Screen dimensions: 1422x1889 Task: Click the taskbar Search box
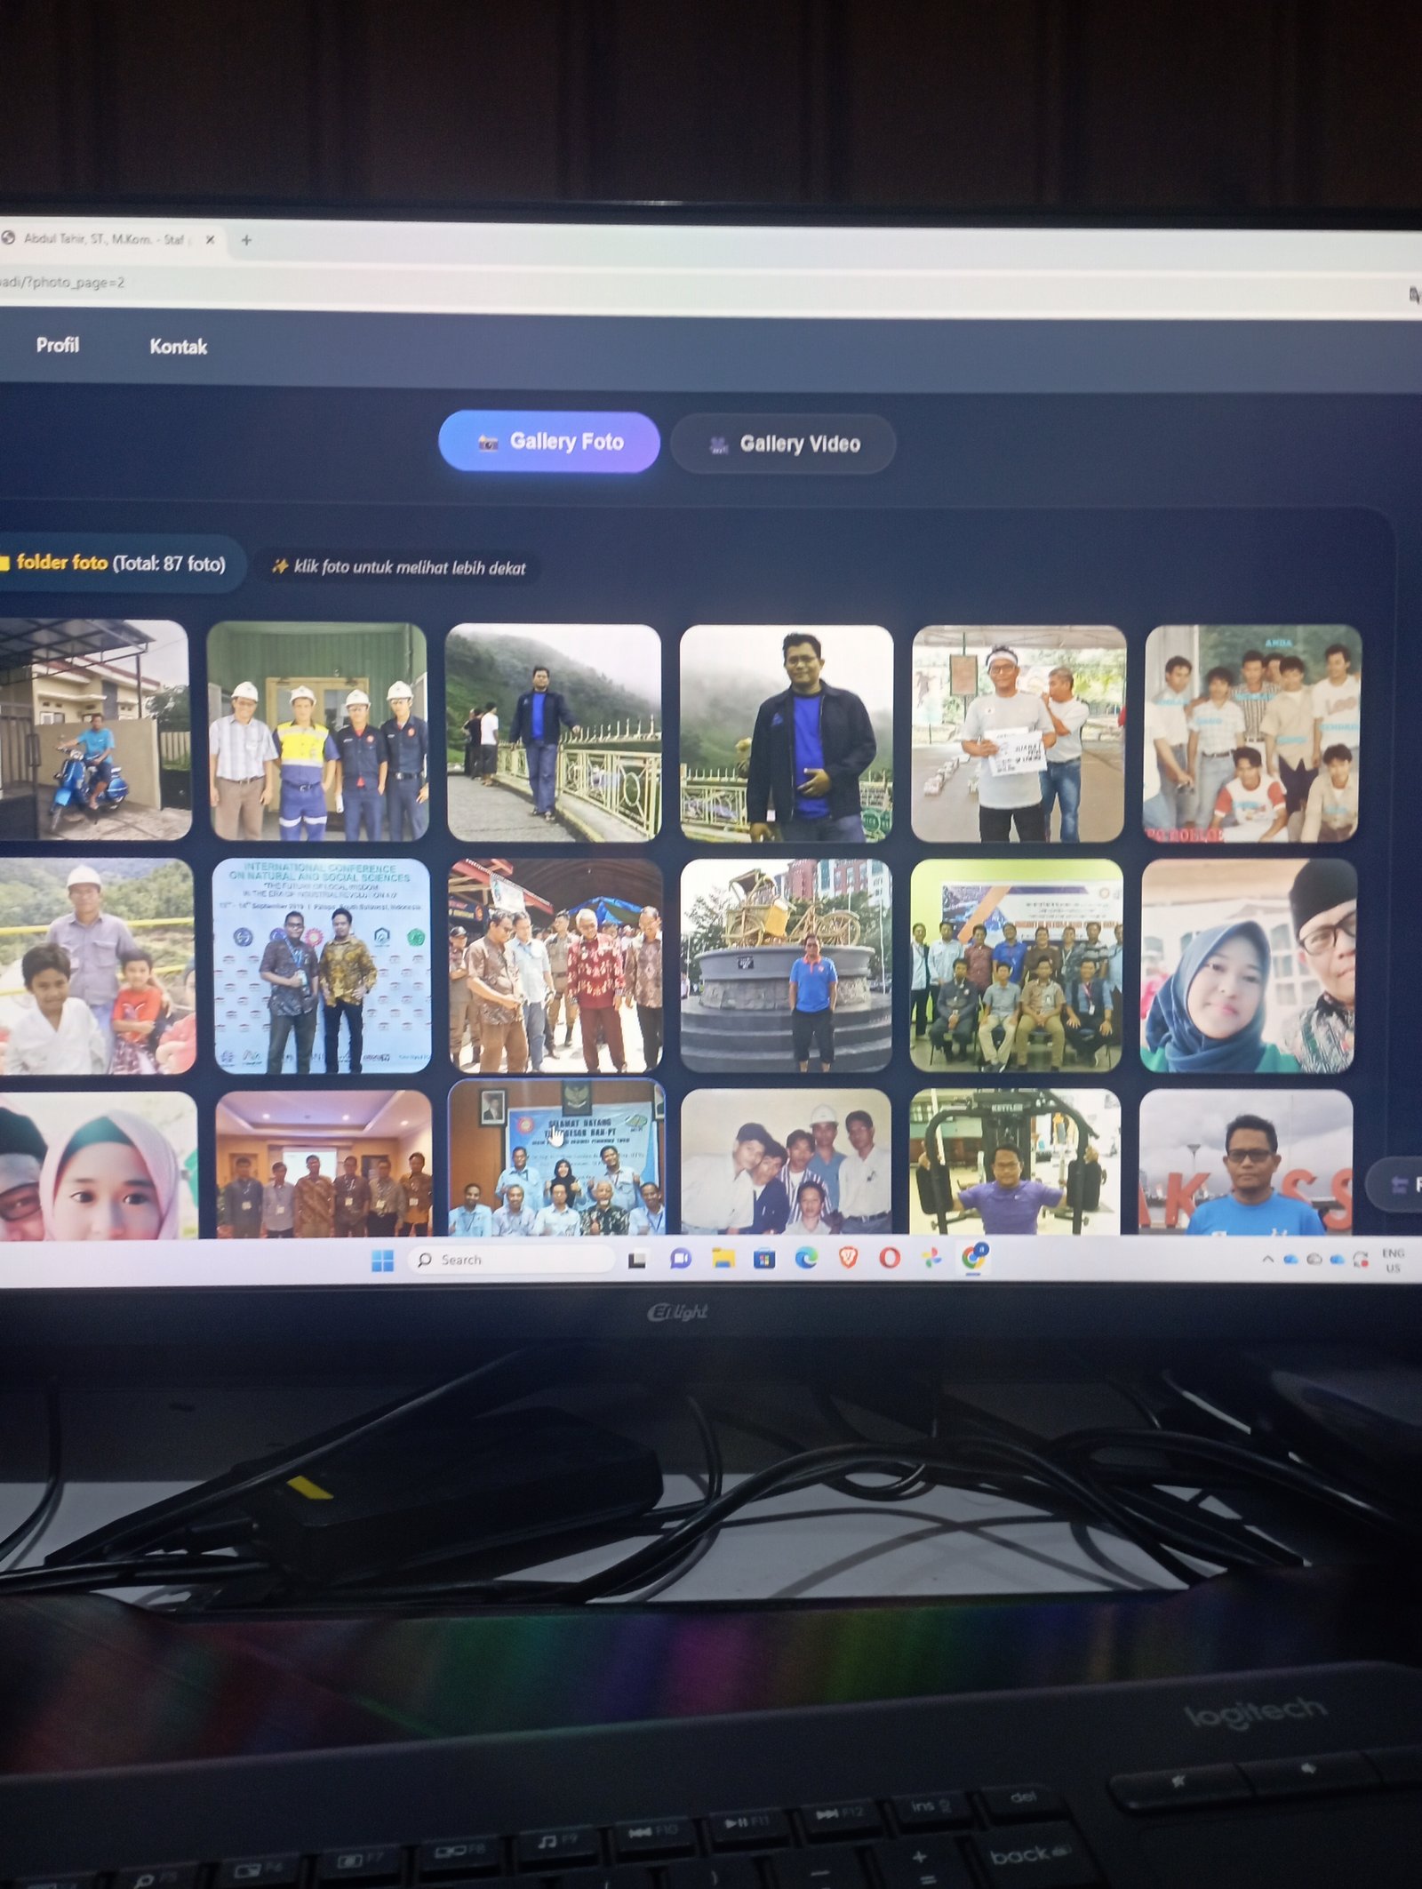511,1260
